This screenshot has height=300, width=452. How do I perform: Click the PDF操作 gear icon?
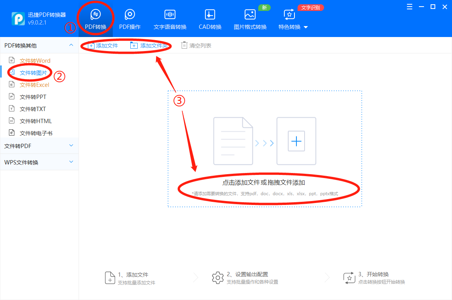tap(130, 14)
